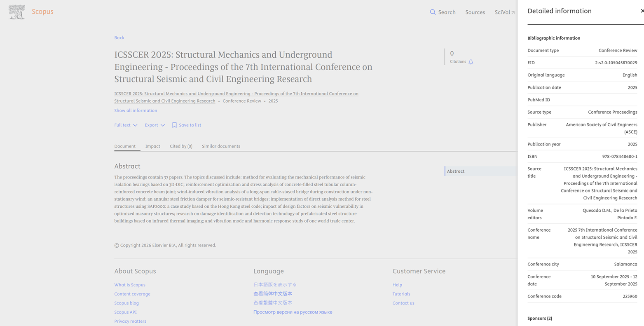Open the Cited by (0) tab
Screen dimensions: 644x326
181,146
